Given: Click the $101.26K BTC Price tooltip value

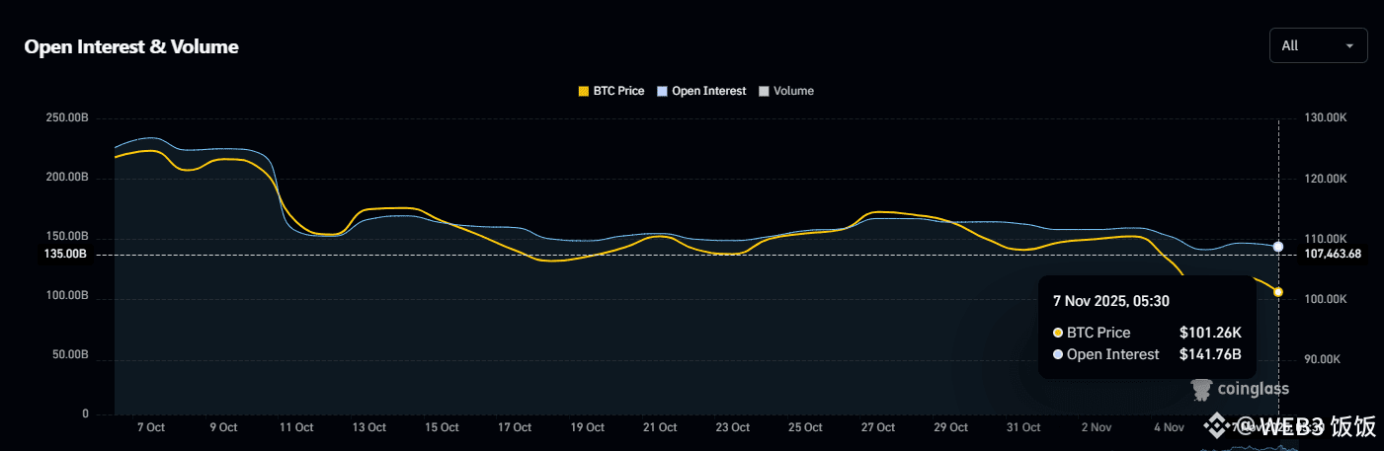Looking at the screenshot, I should [1210, 333].
